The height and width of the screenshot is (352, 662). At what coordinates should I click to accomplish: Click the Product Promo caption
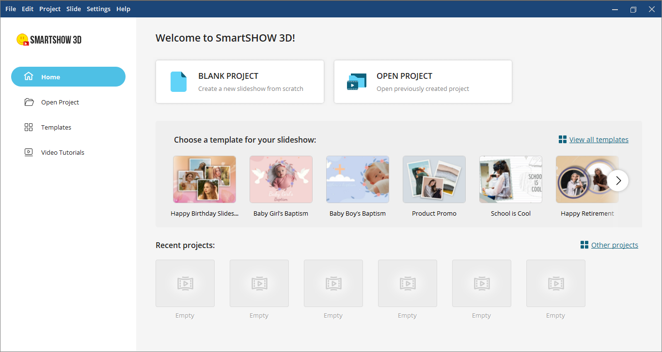[x=434, y=213]
